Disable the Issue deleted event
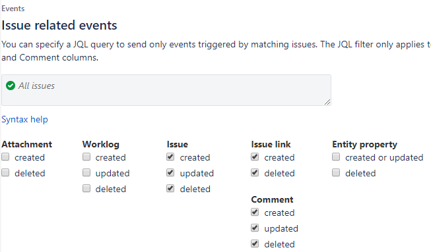 tap(170, 188)
